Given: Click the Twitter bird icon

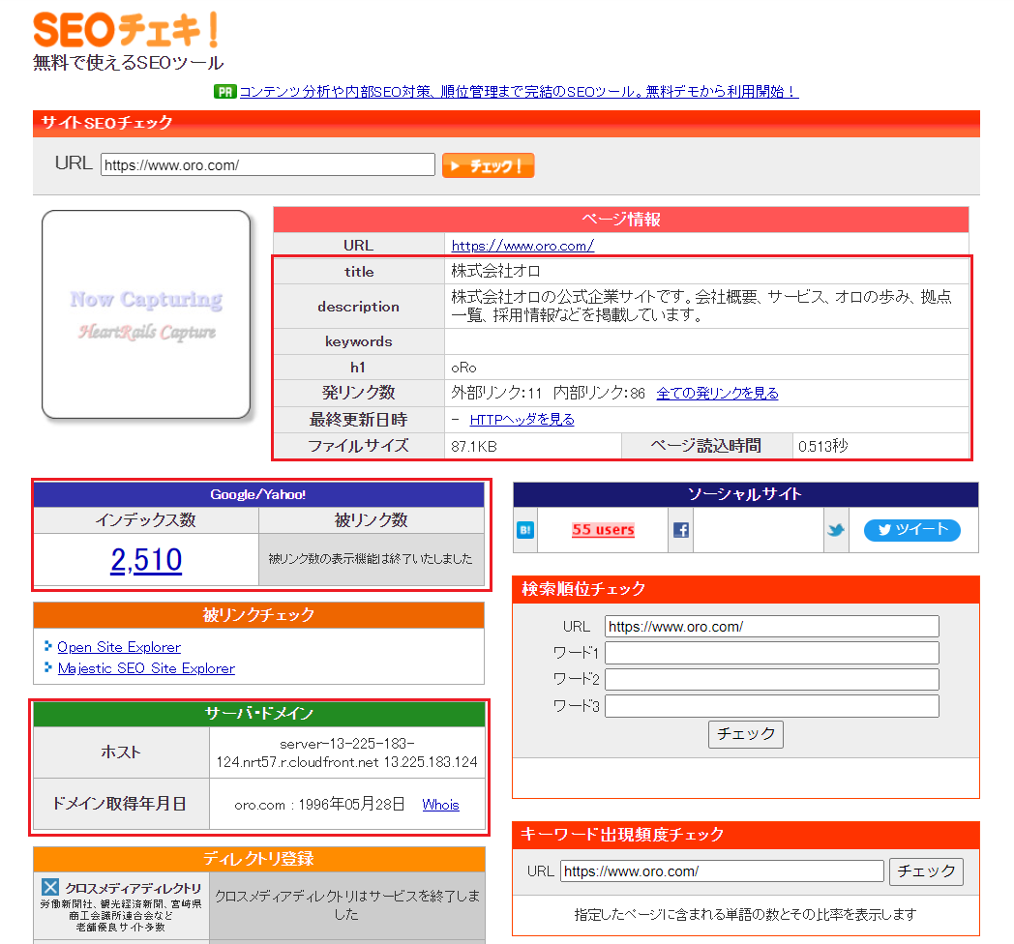Looking at the screenshot, I should (836, 530).
